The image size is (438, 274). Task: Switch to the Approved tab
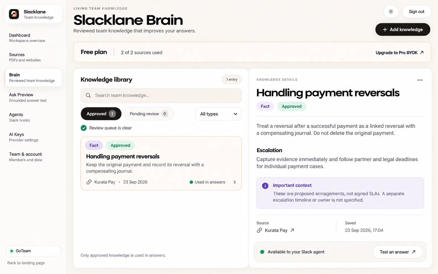pos(101,114)
